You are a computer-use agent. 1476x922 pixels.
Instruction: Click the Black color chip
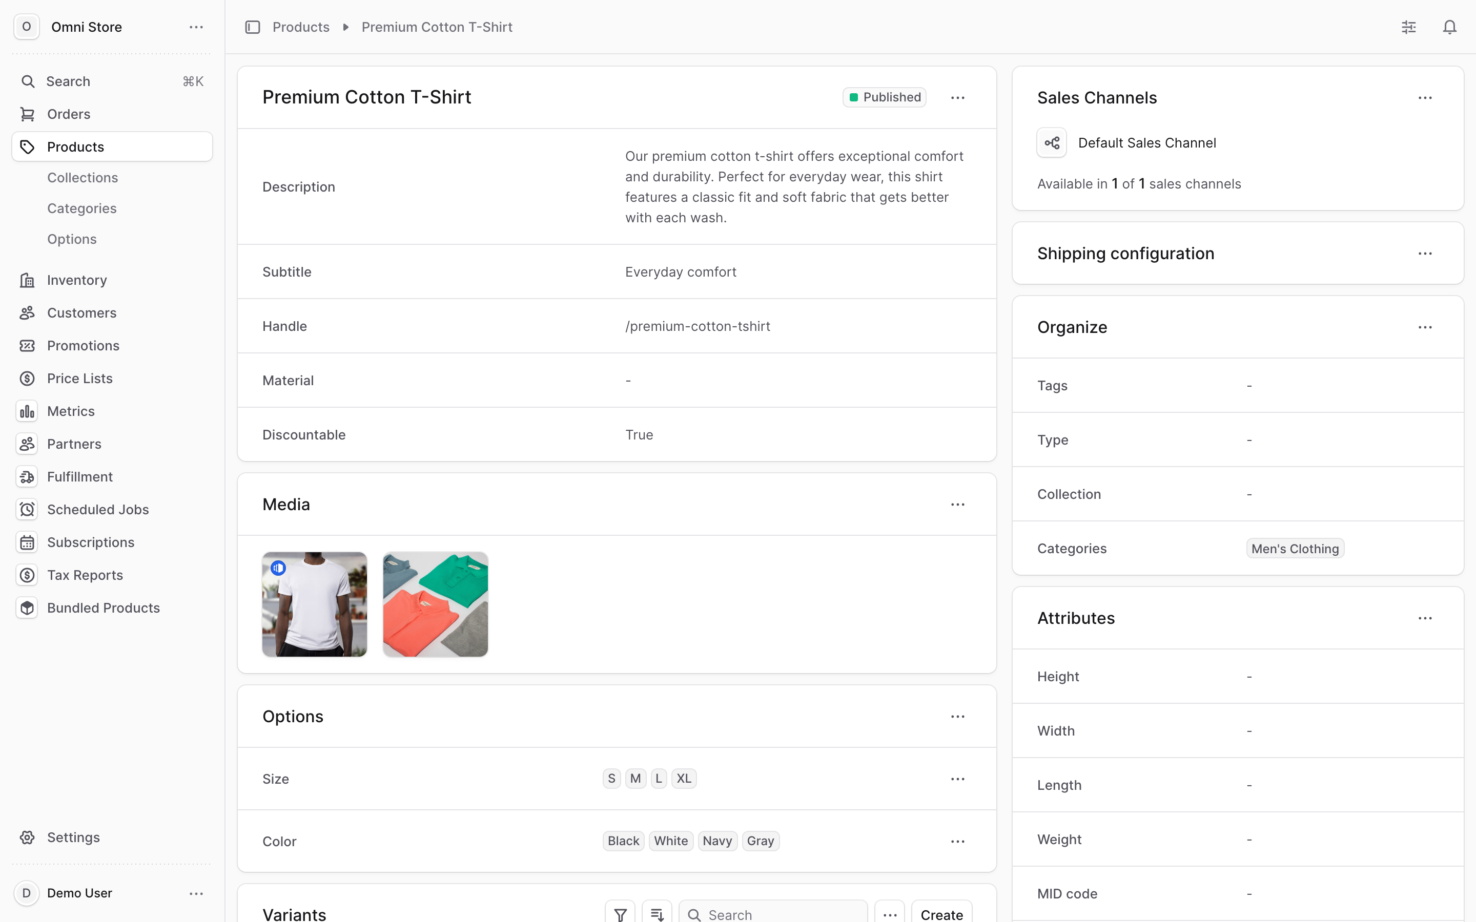pos(623,841)
